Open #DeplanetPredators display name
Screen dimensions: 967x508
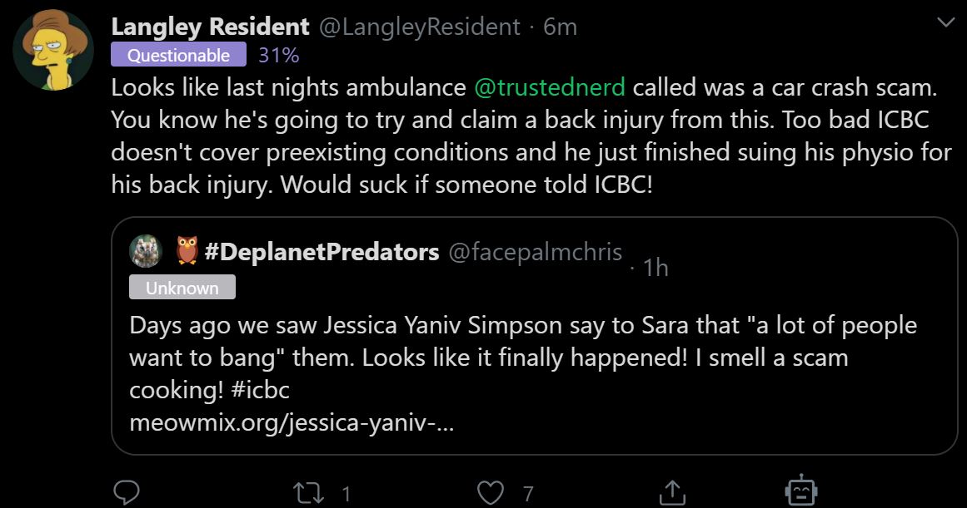[322, 251]
